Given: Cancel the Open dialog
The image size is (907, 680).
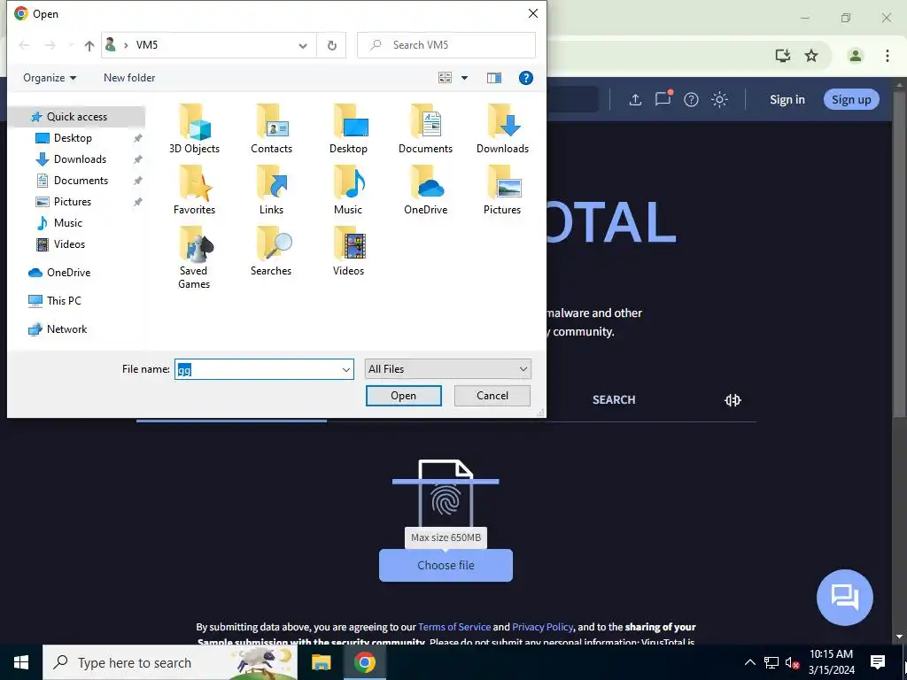Looking at the screenshot, I should 492,396.
